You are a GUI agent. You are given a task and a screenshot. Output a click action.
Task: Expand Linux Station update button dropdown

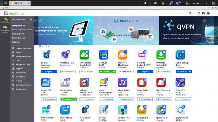point(76,99)
